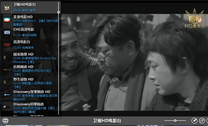Image resolution: width=208 pixels, height=126 pixels.
Task: Adjust the volume slider in bottom bar
Action: [x=175, y=121]
